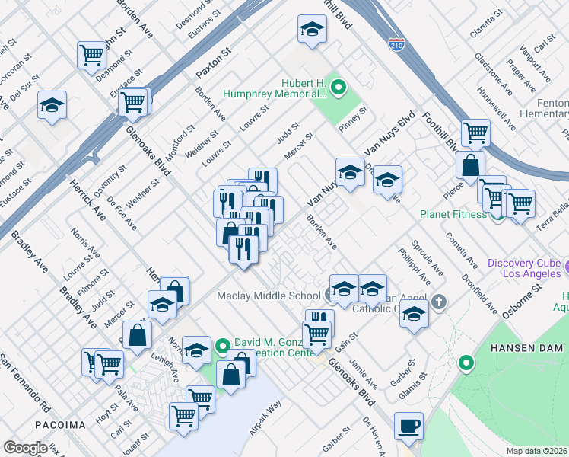Click the Osborne St street label
Viewport: 569px width, 457px height.
522,302
